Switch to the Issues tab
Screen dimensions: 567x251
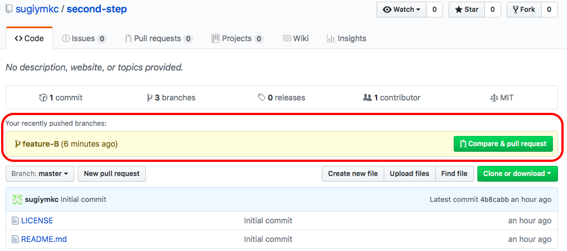83,38
